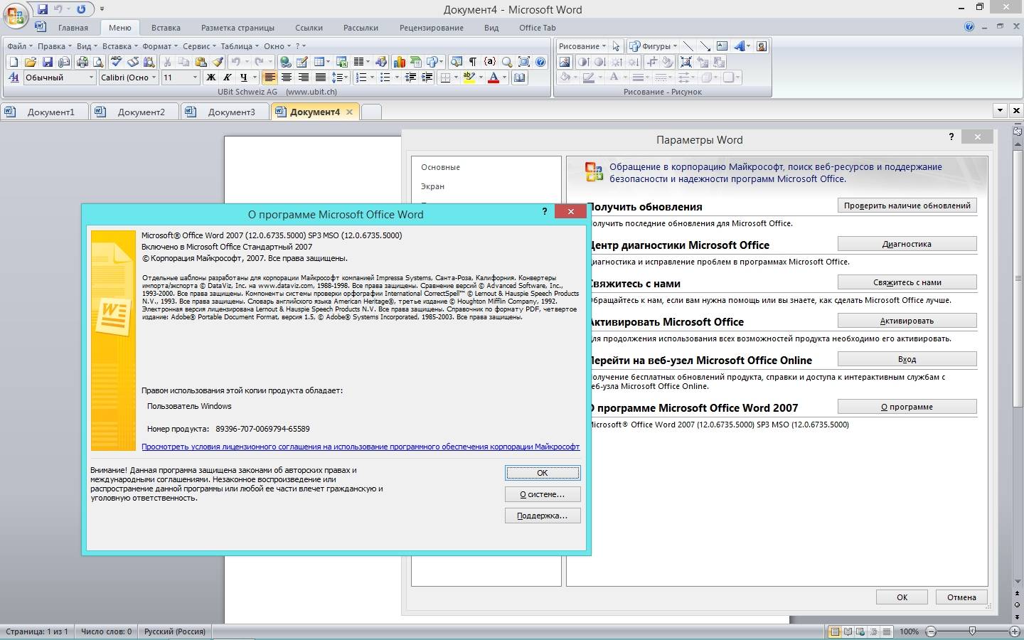This screenshot has width=1024, height=640.
Task: Center-align the text
Action: click(x=287, y=78)
